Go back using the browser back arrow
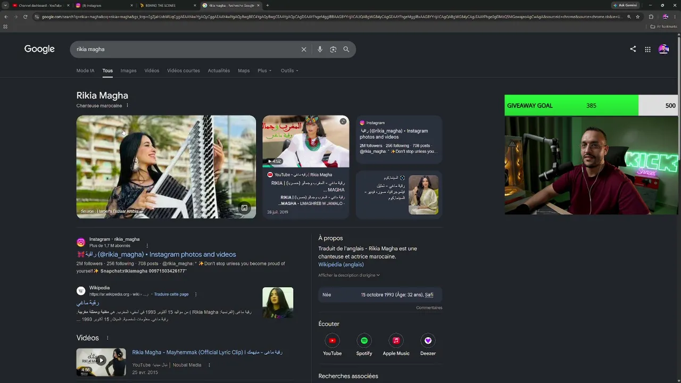The height and width of the screenshot is (383, 681). pos(6,16)
